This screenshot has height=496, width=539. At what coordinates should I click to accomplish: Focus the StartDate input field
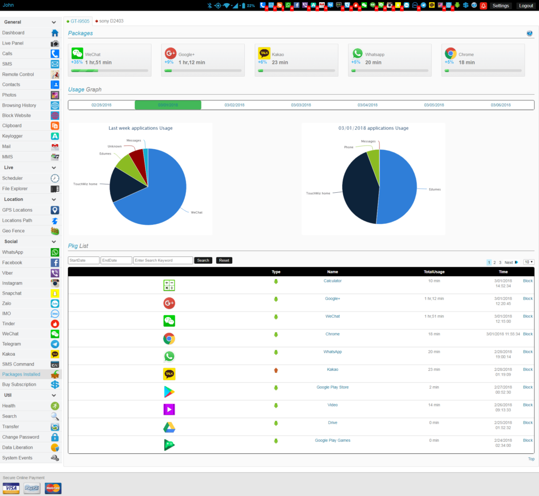[84, 261]
